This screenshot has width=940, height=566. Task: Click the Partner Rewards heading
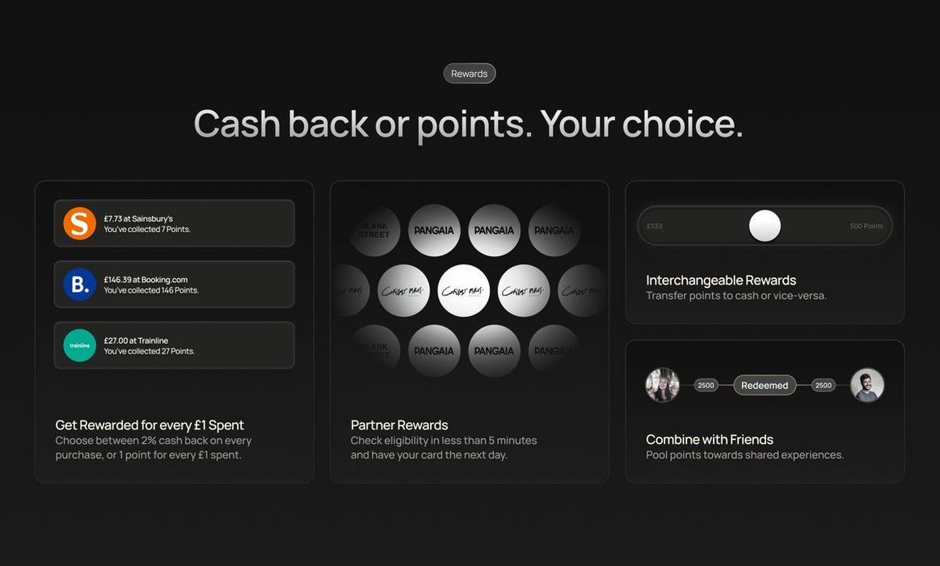tap(399, 424)
